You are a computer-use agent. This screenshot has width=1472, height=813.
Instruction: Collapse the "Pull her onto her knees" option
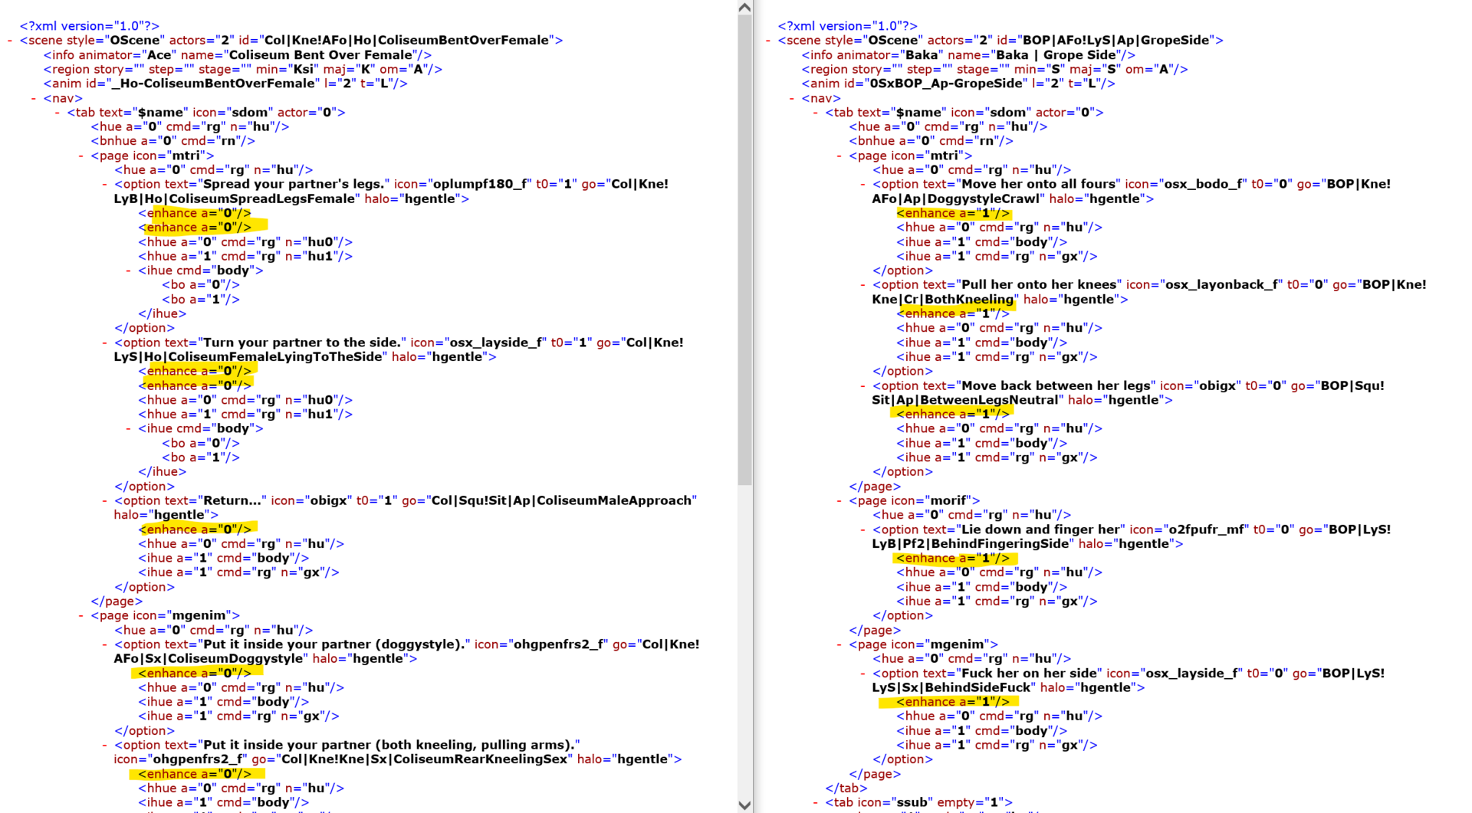[x=863, y=285]
